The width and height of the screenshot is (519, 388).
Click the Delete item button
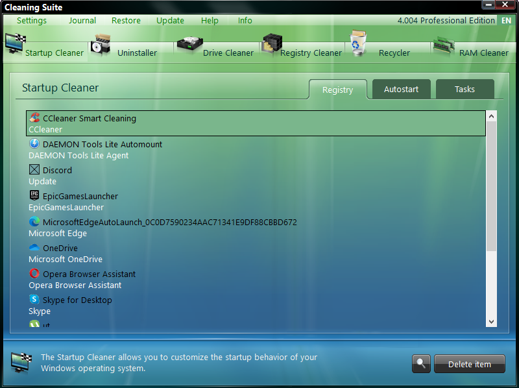pyautogui.click(x=469, y=364)
